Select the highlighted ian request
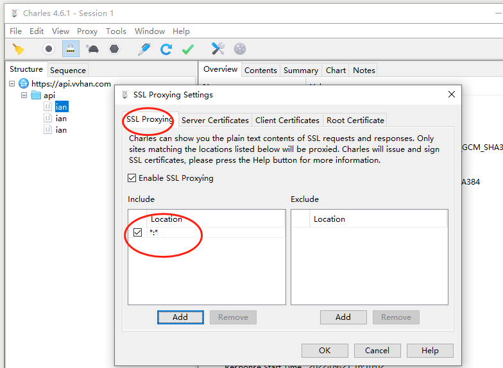Screen dimensions: 503x368 tap(62, 106)
